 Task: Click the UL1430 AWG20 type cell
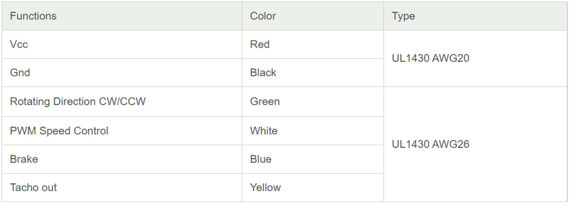pos(430,58)
